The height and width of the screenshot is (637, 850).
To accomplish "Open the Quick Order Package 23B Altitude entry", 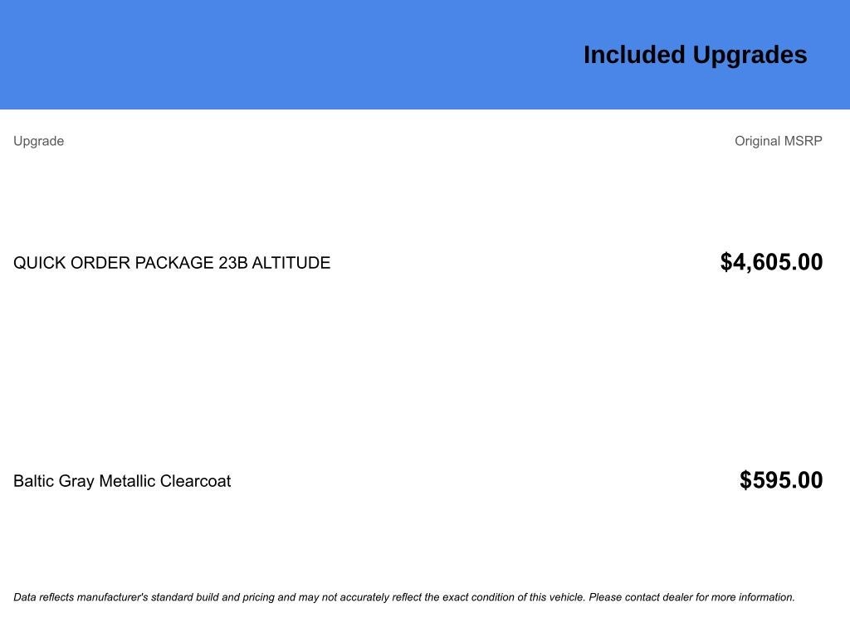I will [172, 263].
